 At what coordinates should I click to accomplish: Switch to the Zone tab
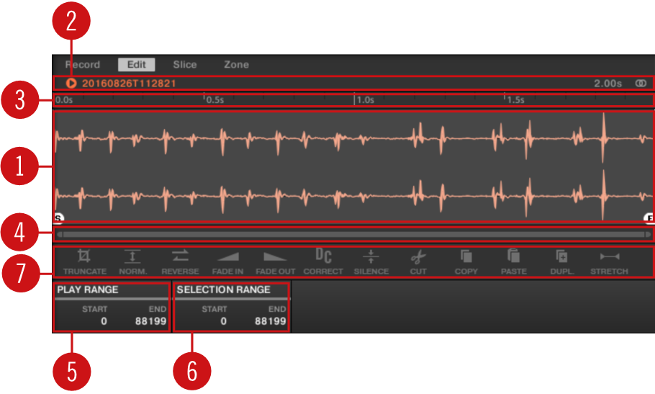click(x=236, y=65)
